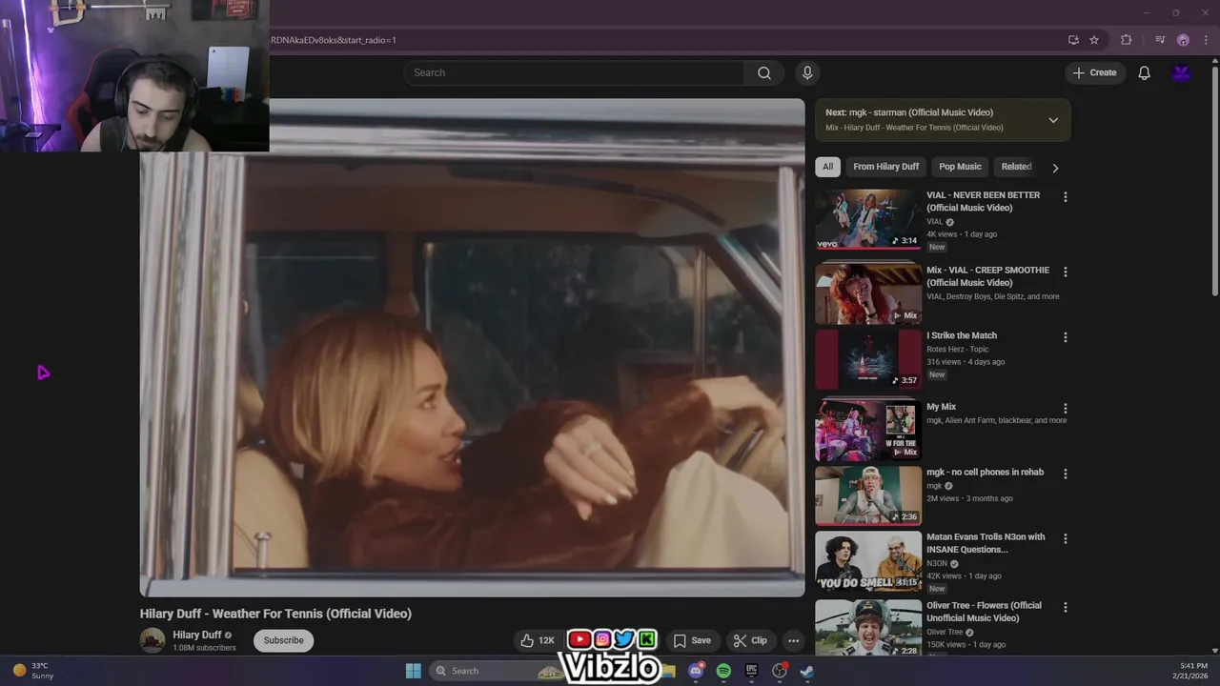Click the Clip button
1220x686 pixels.
750,640
